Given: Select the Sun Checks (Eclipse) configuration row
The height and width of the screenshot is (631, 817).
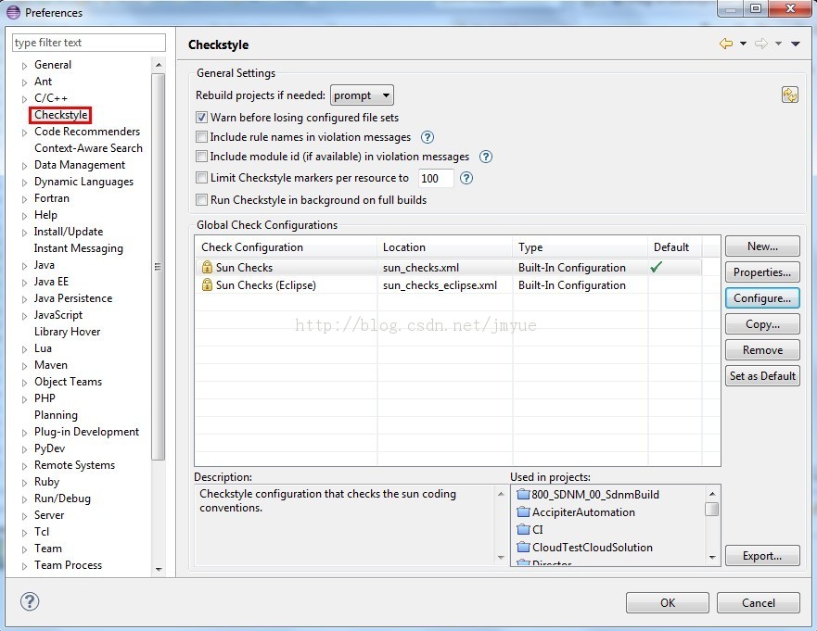Looking at the screenshot, I should click(x=265, y=285).
